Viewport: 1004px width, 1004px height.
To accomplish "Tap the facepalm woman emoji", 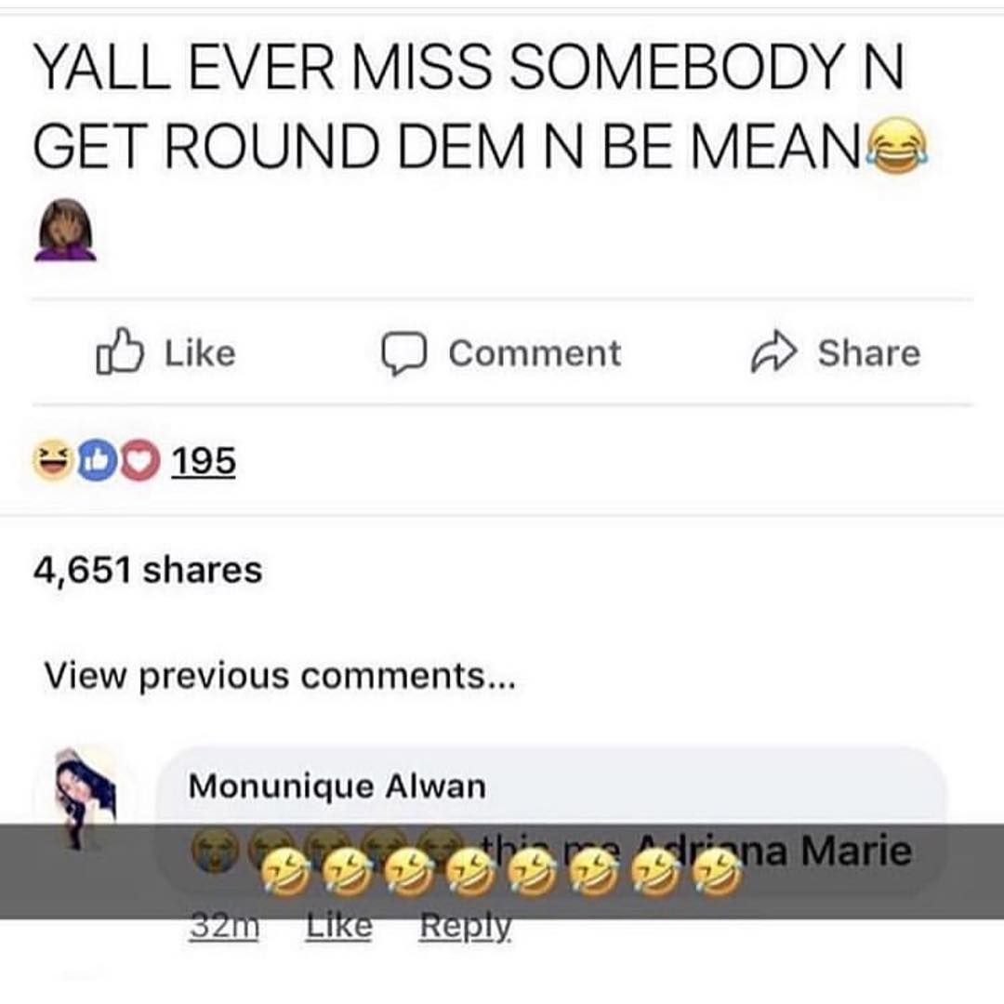I will pos(65,231).
